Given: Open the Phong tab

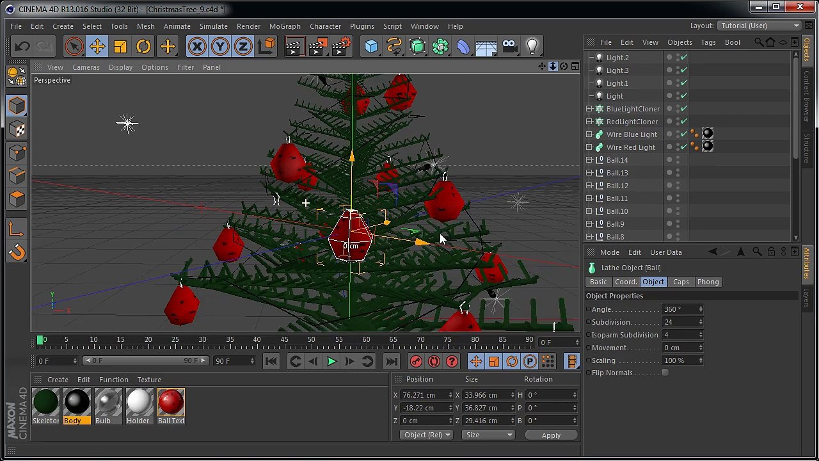Looking at the screenshot, I should tap(708, 282).
